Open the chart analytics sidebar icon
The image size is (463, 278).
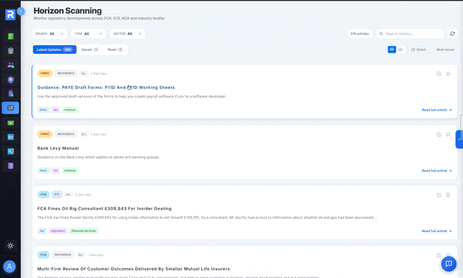(10, 137)
